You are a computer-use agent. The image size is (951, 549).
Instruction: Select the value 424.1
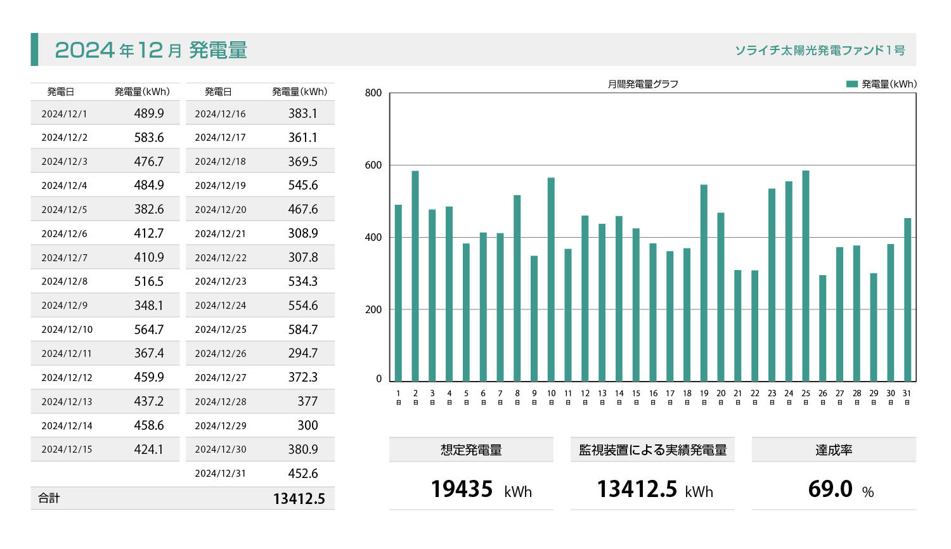click(x=149, y=449)
